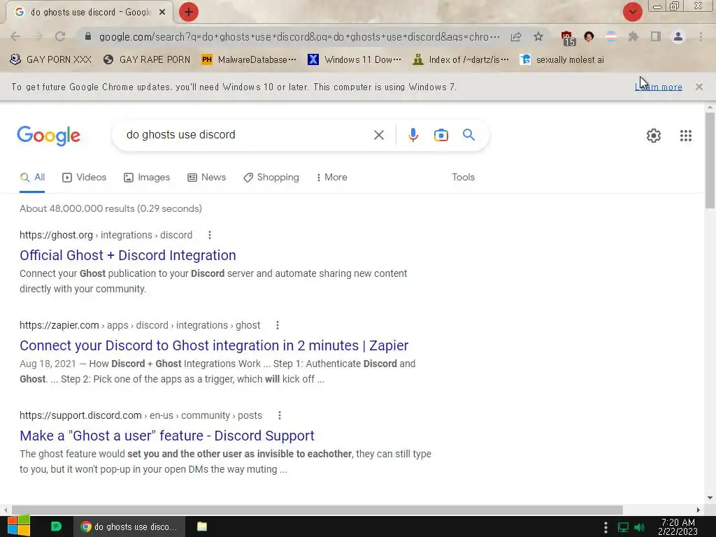Image resolution: width=716 pixels, height=537 pixels.
Task: Select the All results tab
Action: [x=32, y=177]
